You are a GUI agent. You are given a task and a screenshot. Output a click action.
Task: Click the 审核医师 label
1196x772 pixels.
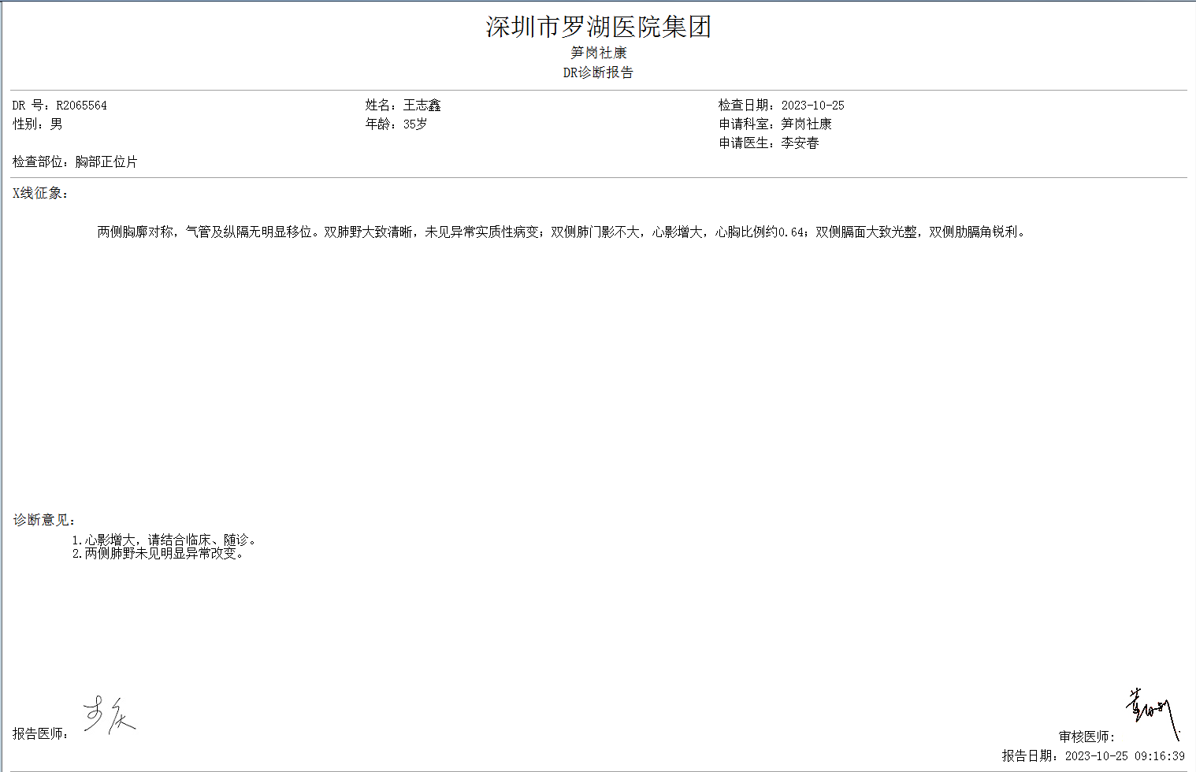(x=1086, y=737)
